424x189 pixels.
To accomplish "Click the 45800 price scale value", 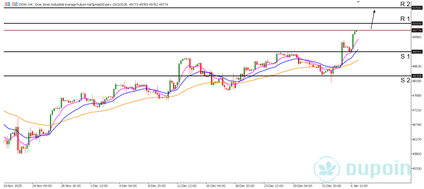I will pyautogui.click(x=417, y=154).
